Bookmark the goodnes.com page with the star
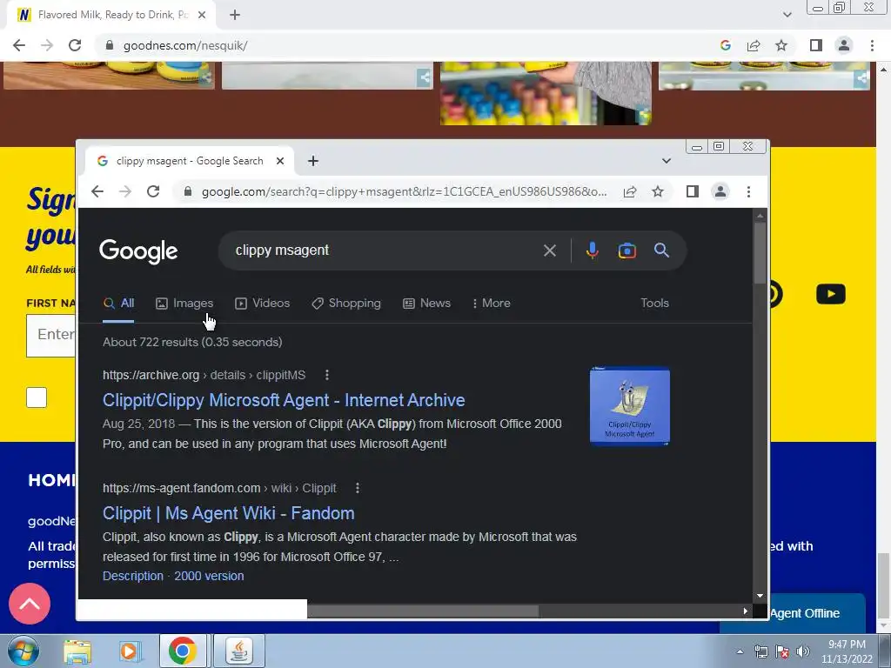Viewport: 891px width, 668px height. (781, 45)
